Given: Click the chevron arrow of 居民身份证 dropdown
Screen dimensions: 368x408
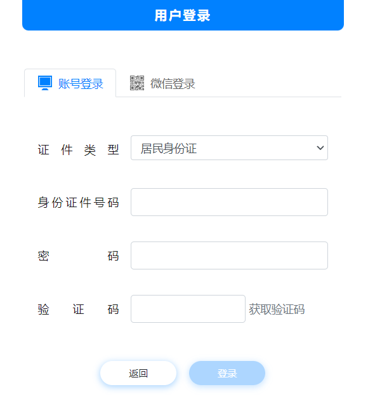Looking at the screenshot, I should tap(320, 148).
